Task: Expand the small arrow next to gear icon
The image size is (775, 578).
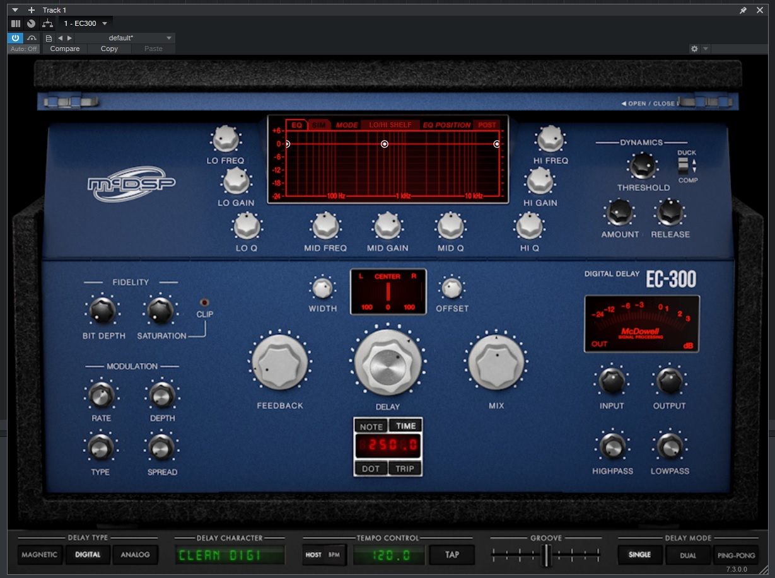Action: (706, 49)
